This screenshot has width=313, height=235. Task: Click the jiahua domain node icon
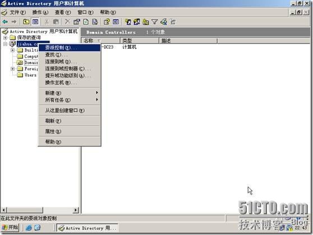[x=12, y=44]
